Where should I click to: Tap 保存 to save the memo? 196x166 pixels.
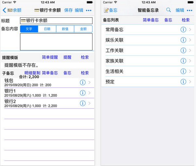click(68, 10)
